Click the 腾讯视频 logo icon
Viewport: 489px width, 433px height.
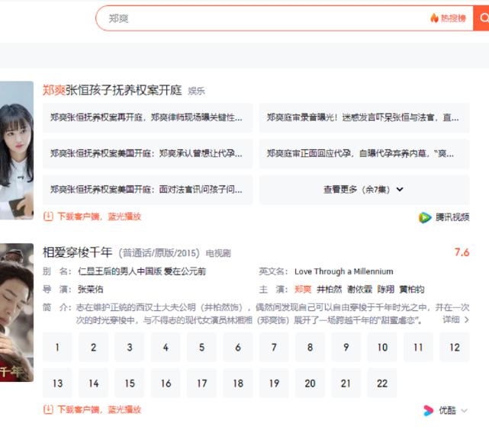(425, 217)
